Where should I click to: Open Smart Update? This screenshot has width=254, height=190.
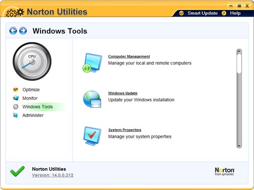tap(203, 13)
